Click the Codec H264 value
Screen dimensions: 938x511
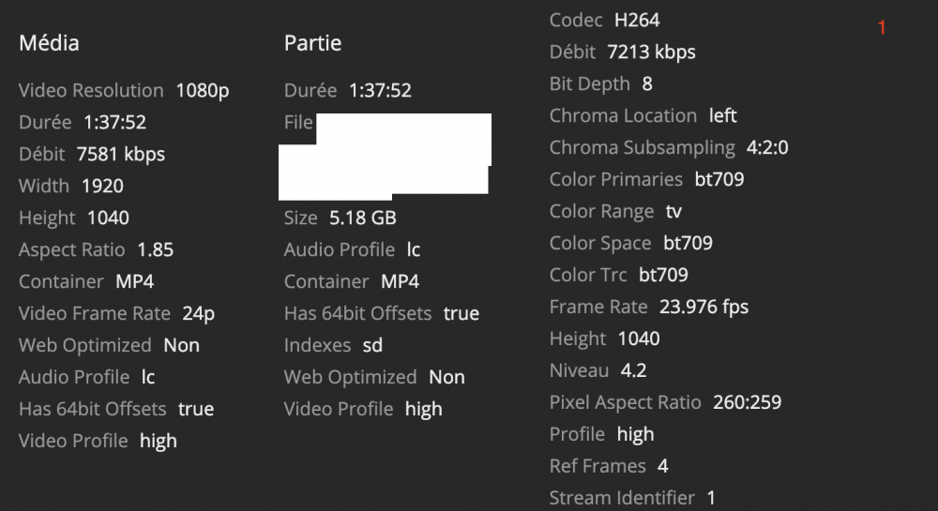(637, 21)
